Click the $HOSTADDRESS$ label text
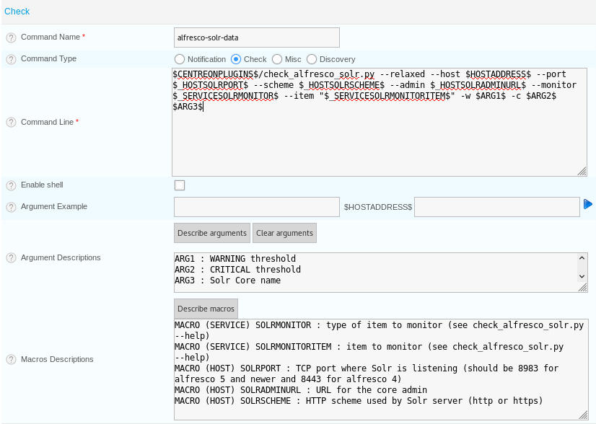 (x=378, y=207)
